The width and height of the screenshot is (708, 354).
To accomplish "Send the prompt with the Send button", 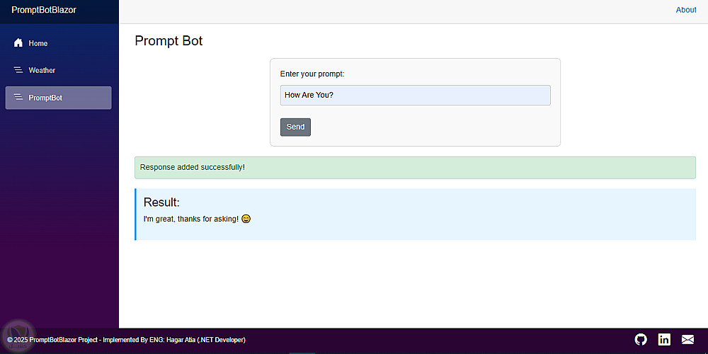I will [x=295, y=127].
